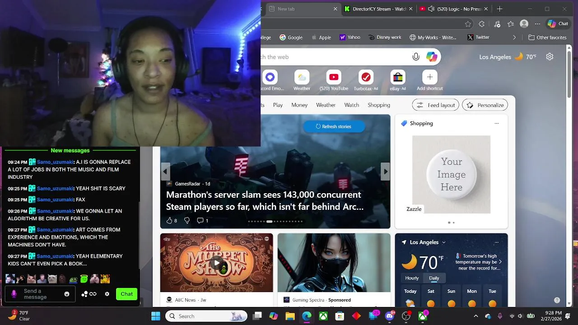Click the Refresh stories button
The width and height of the screenshot is (578, 325).
coord(334,126)
